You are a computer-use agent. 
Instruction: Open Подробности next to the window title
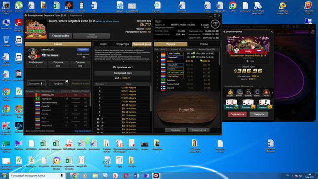point(76,15)
